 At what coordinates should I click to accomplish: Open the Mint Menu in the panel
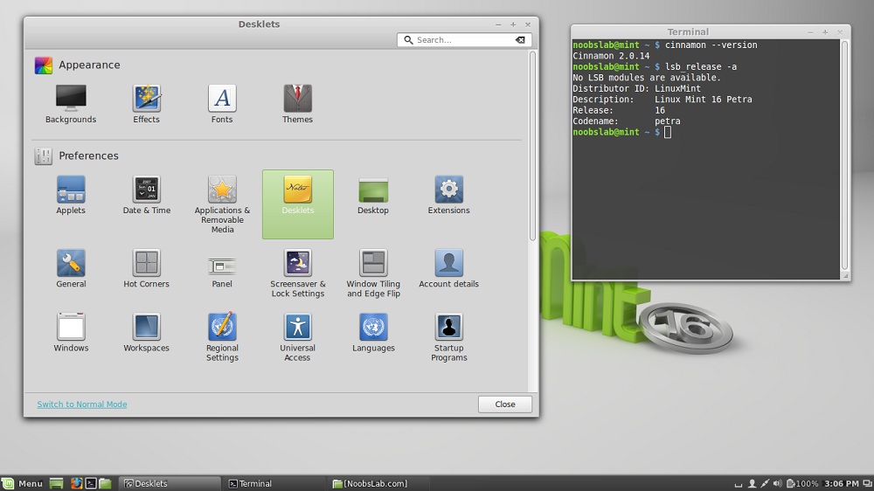point(23,483)
